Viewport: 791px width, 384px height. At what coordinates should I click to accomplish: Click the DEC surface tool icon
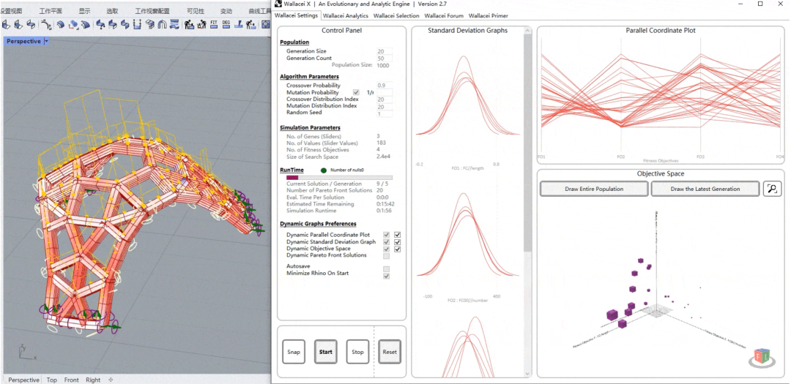coord(226,24)
